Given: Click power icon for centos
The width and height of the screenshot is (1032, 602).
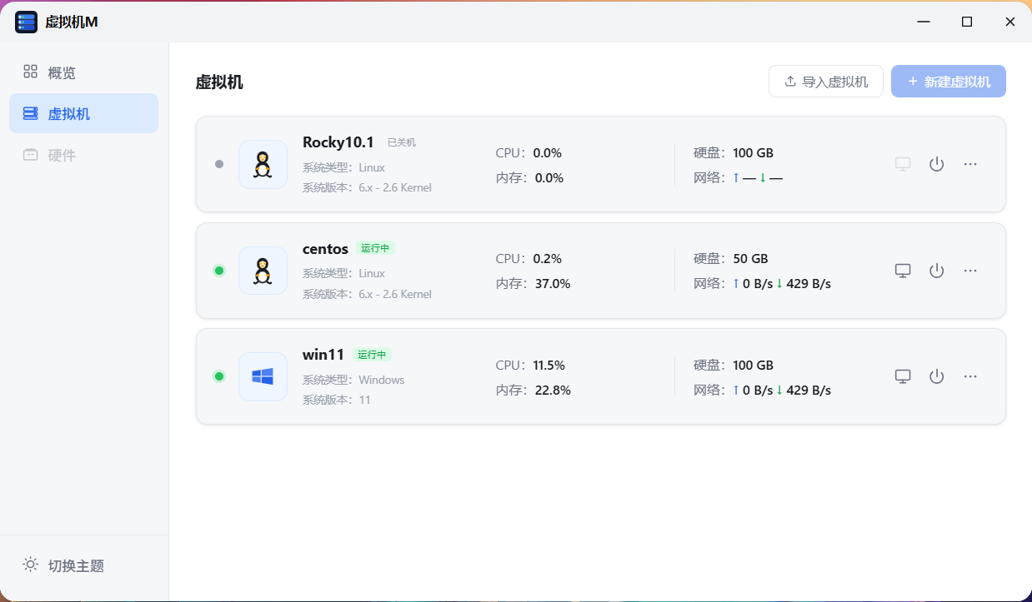Looking at the screenshot, I should coord(937,271).
